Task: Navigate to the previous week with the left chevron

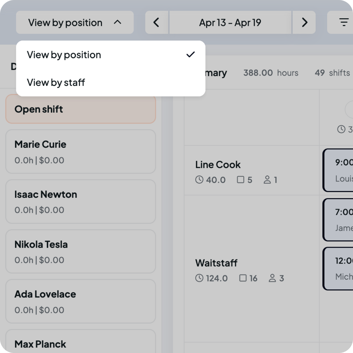Action: (x=156, y=22)
